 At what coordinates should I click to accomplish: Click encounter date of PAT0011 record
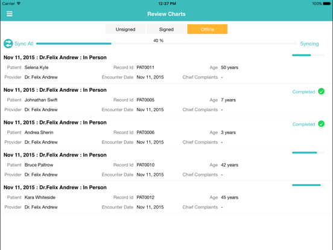point(150,77)
